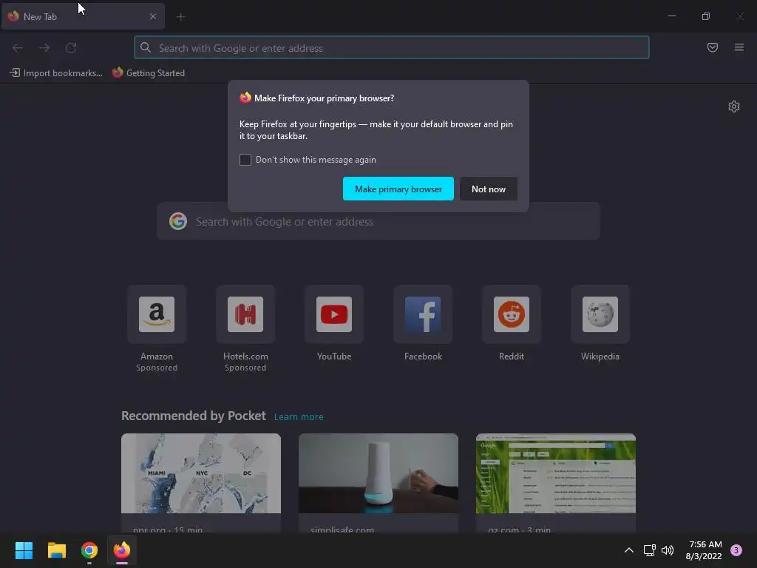Image resolution: width=757 pixels, height=568 pixels.
Task: Show hidden system tray icons chevron
Action: 629,550
